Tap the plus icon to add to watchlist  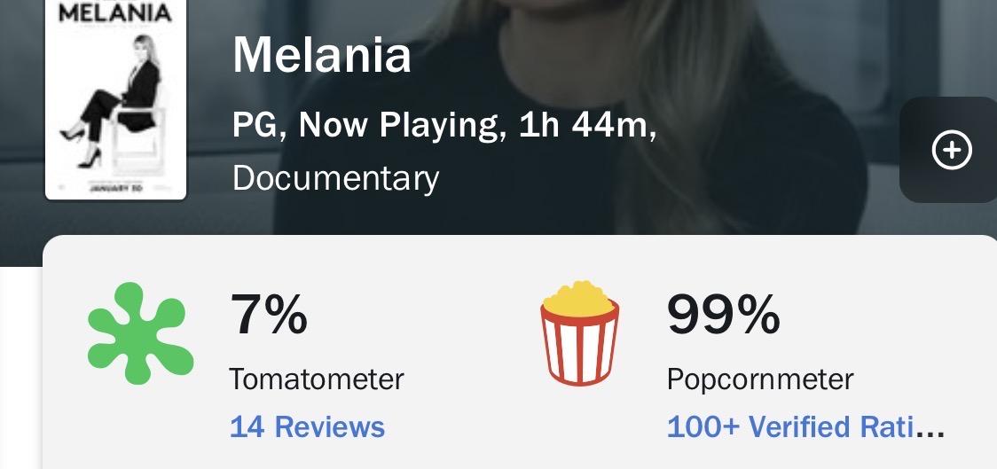(x=952, y=151)
